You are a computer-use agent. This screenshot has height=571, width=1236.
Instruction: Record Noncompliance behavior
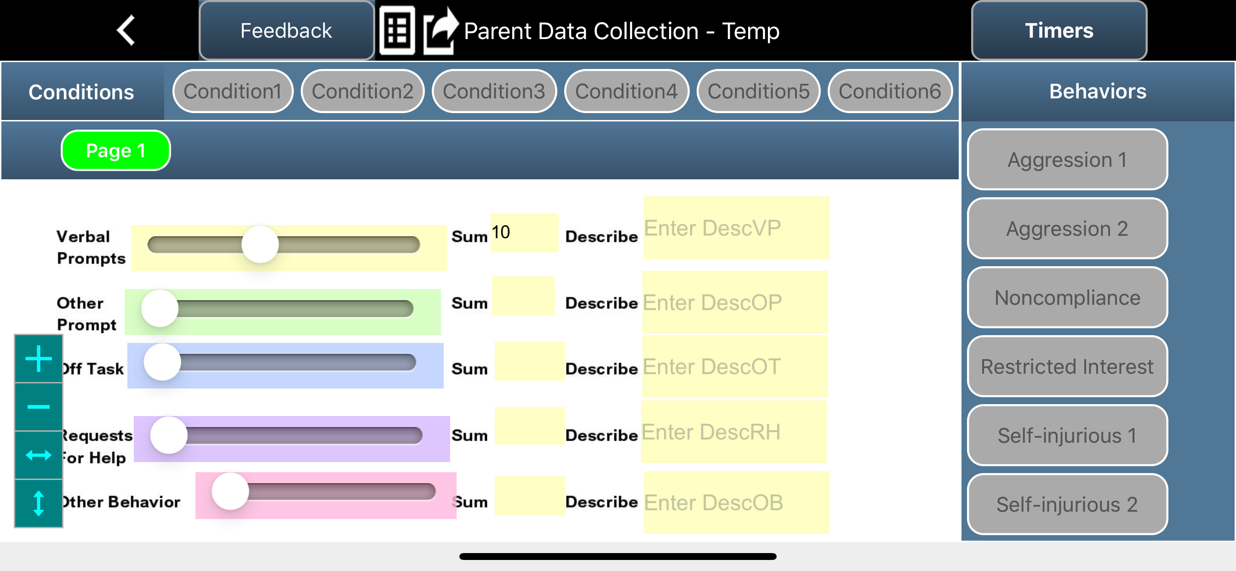(x=1067, y=297)
